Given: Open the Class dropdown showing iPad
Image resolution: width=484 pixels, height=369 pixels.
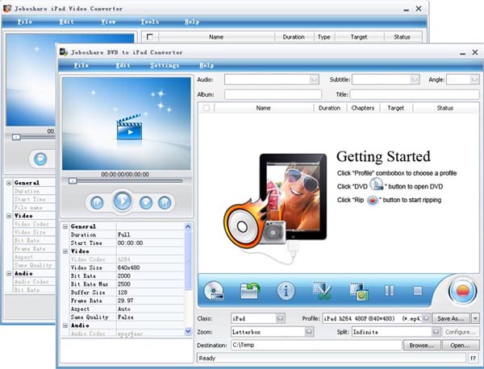Looking at the screenshot, I should coord(280,318).
